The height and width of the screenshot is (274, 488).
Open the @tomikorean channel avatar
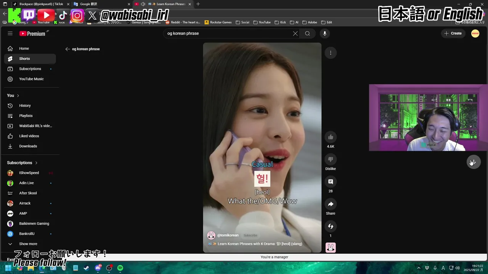[x=211, y=235]
